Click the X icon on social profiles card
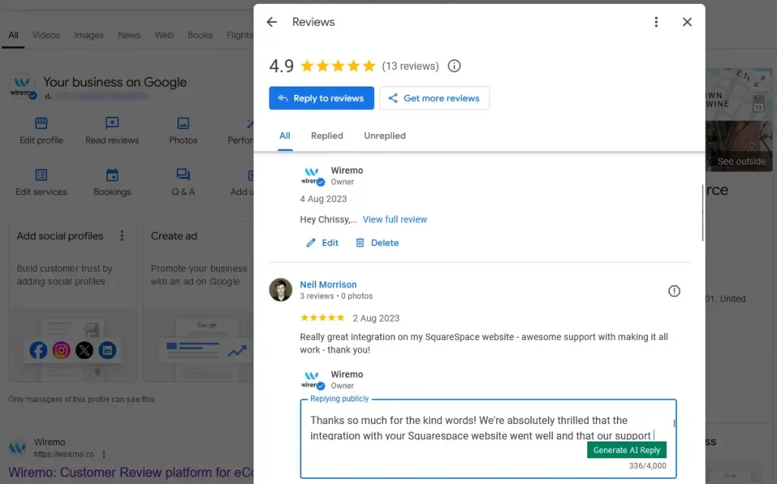777x484 pixels. [x=84, y=350]
